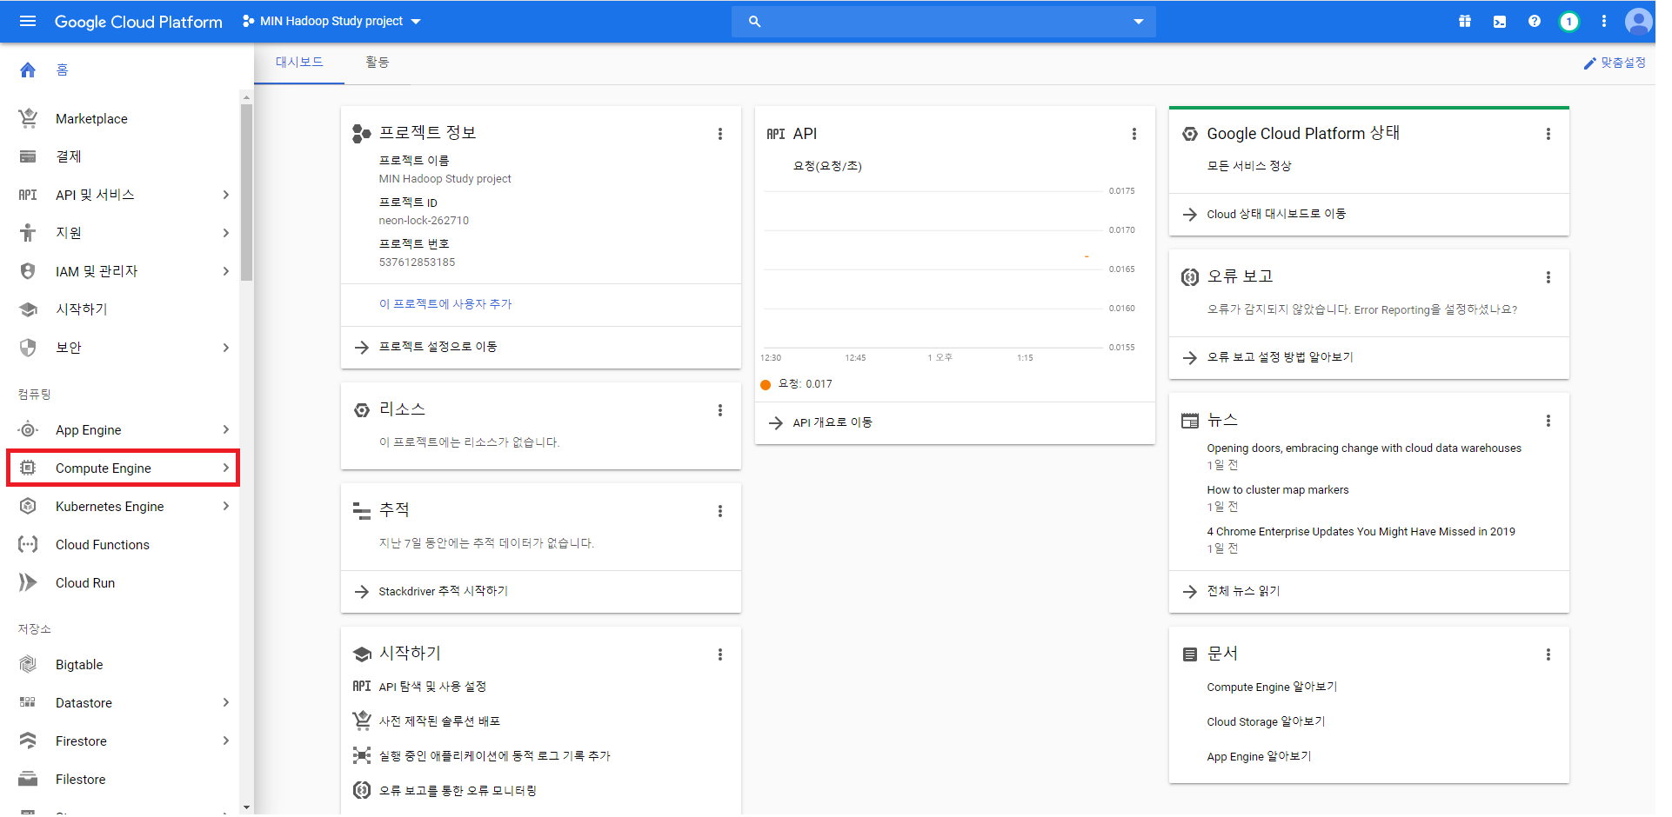
Task: Click 오류 보고 설정 방법 알아보기
Action: (x=1280, y=357)
